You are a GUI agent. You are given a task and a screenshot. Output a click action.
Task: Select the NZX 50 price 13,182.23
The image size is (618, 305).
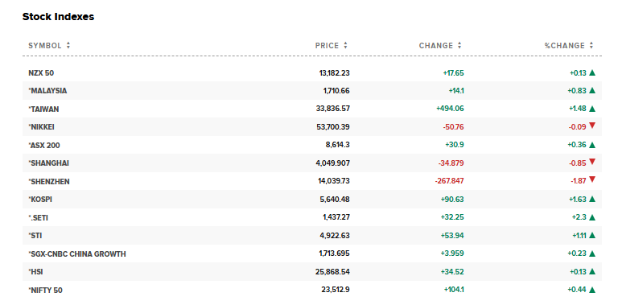coord(334,73)
